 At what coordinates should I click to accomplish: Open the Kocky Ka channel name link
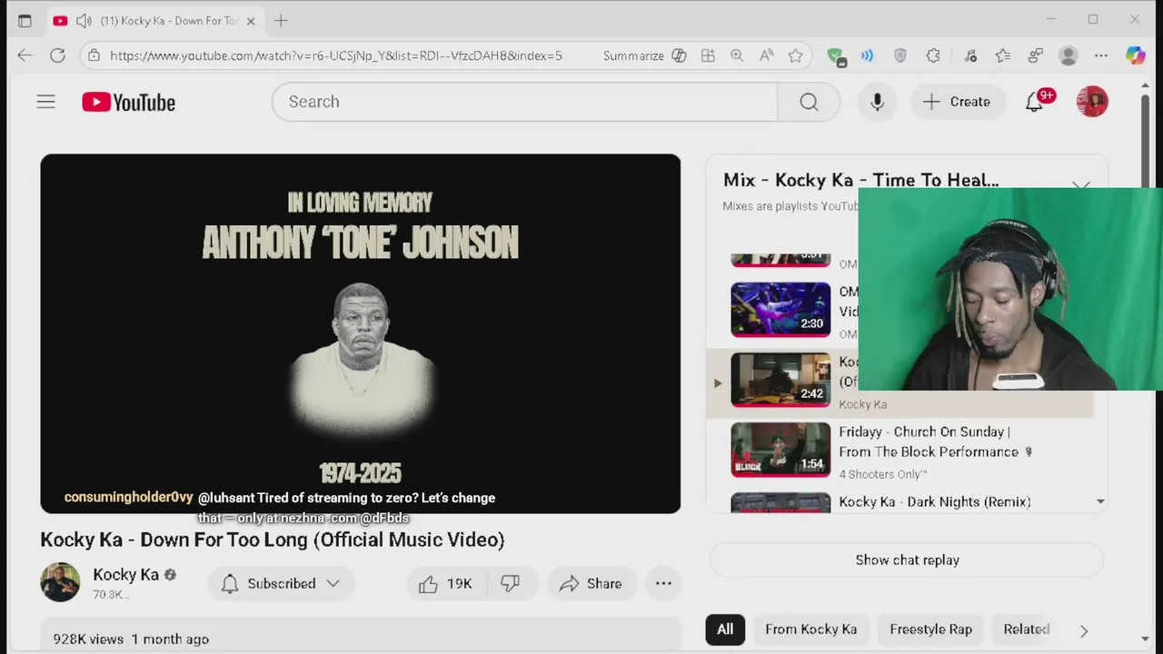126,574
